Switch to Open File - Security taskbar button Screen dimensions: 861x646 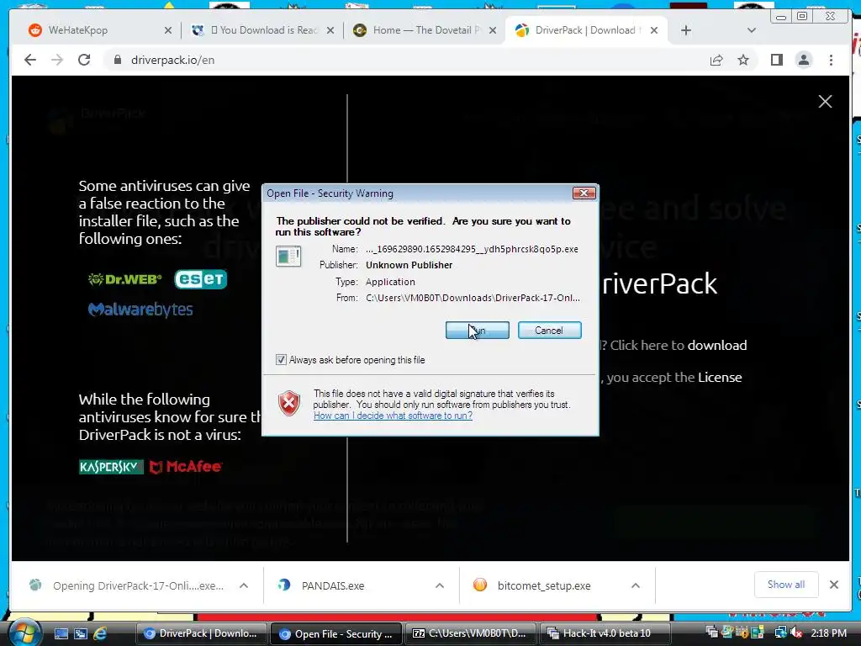click(x=336, y=634)
